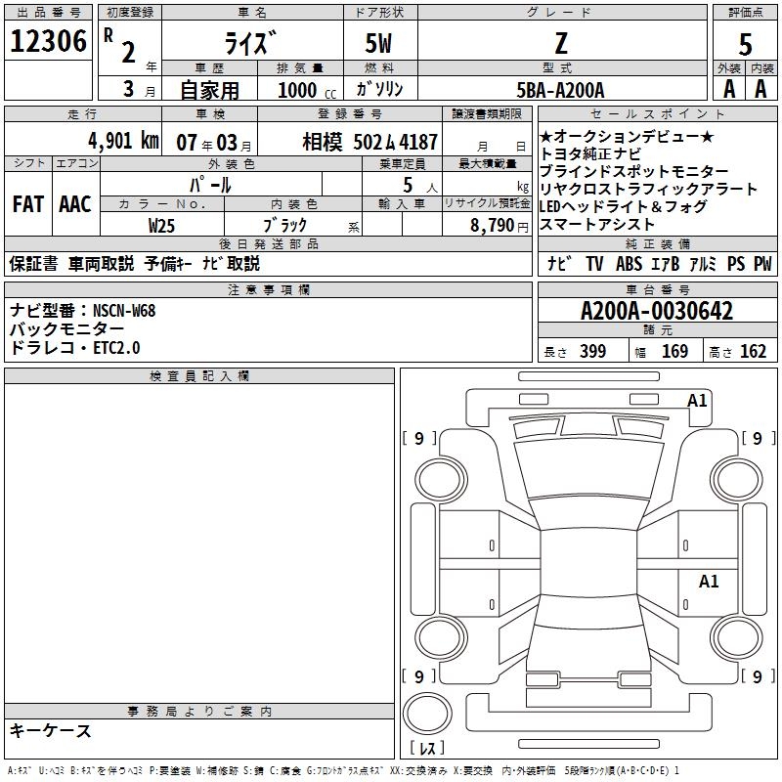Click the color number W25

[162, 224]
